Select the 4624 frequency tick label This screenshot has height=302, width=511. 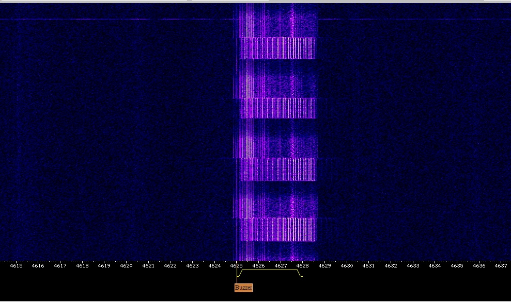point(214,266)
